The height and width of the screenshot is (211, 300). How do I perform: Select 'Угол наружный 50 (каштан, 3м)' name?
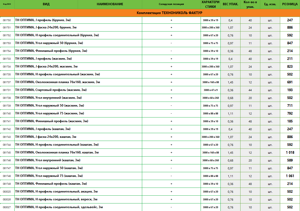(59, 168)
